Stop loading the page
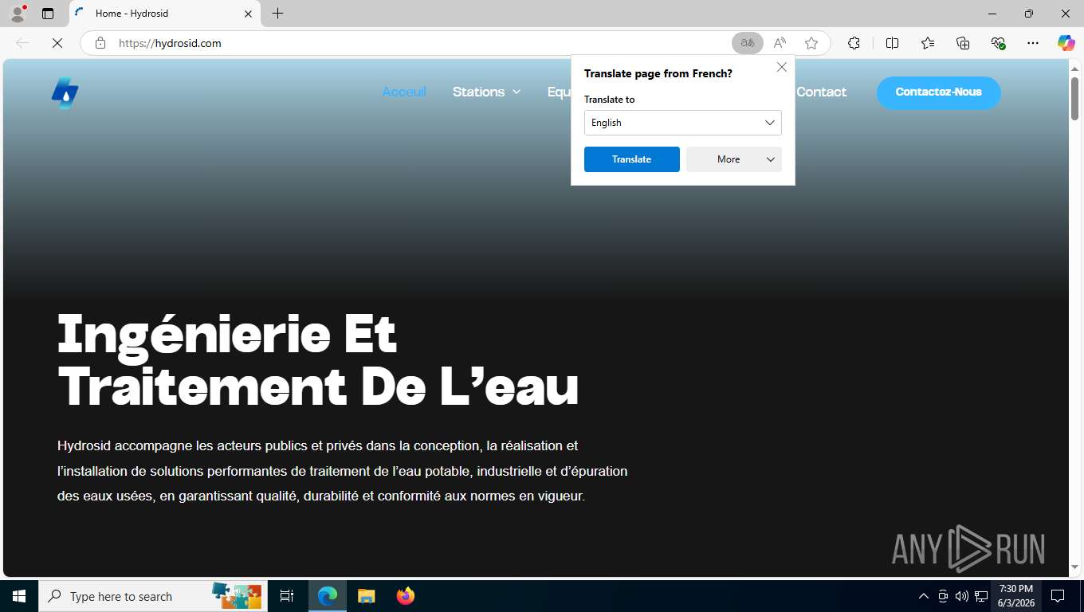This screenshot has width=1084, height=612. [57, 43]
